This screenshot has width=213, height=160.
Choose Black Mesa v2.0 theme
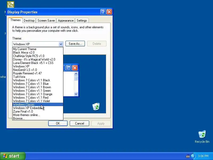pyautogui.click(x=38, y=53)
